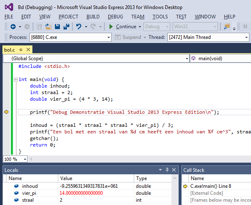The width and height of the screenshot is (251, 205).
Task: Click the Open File folder icon
Action: pyautogui.click(x=48, y=27)
